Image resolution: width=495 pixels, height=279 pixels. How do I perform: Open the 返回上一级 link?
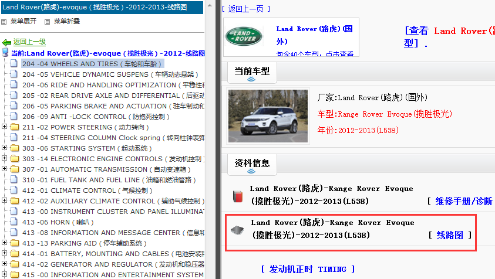[29, 42]
